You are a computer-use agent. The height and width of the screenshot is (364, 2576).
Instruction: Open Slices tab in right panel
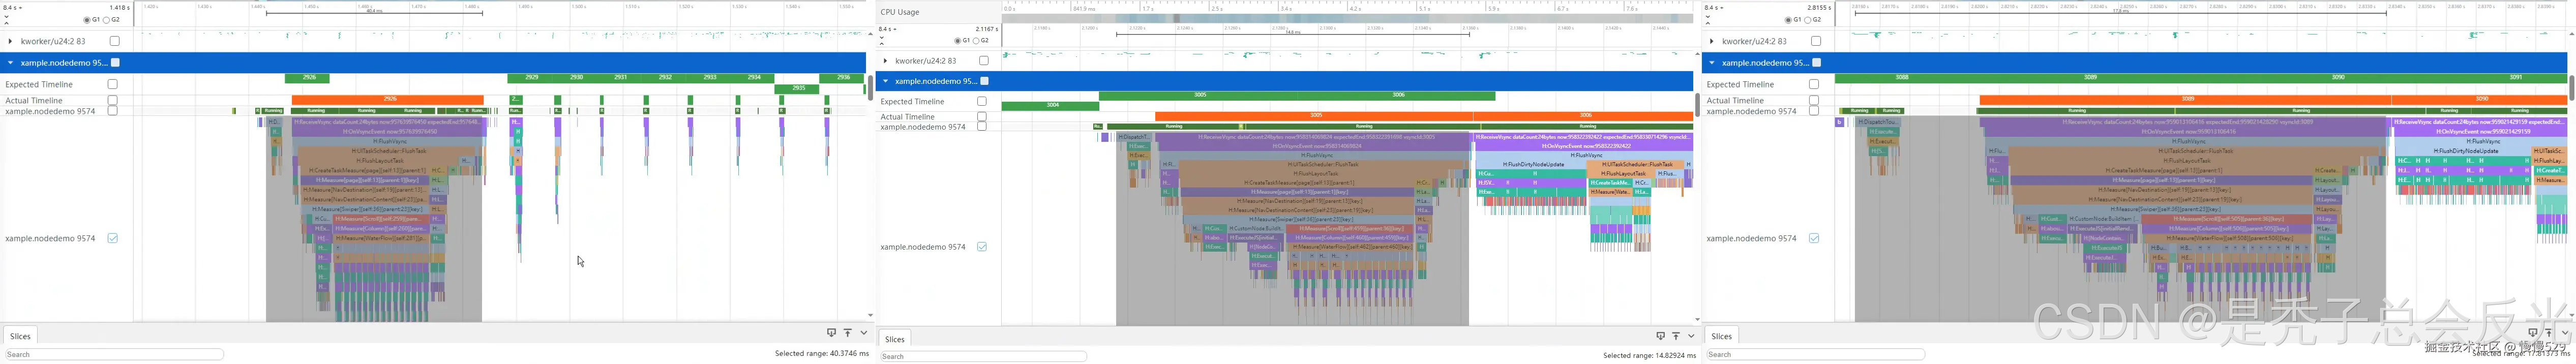pos(1722,336)
